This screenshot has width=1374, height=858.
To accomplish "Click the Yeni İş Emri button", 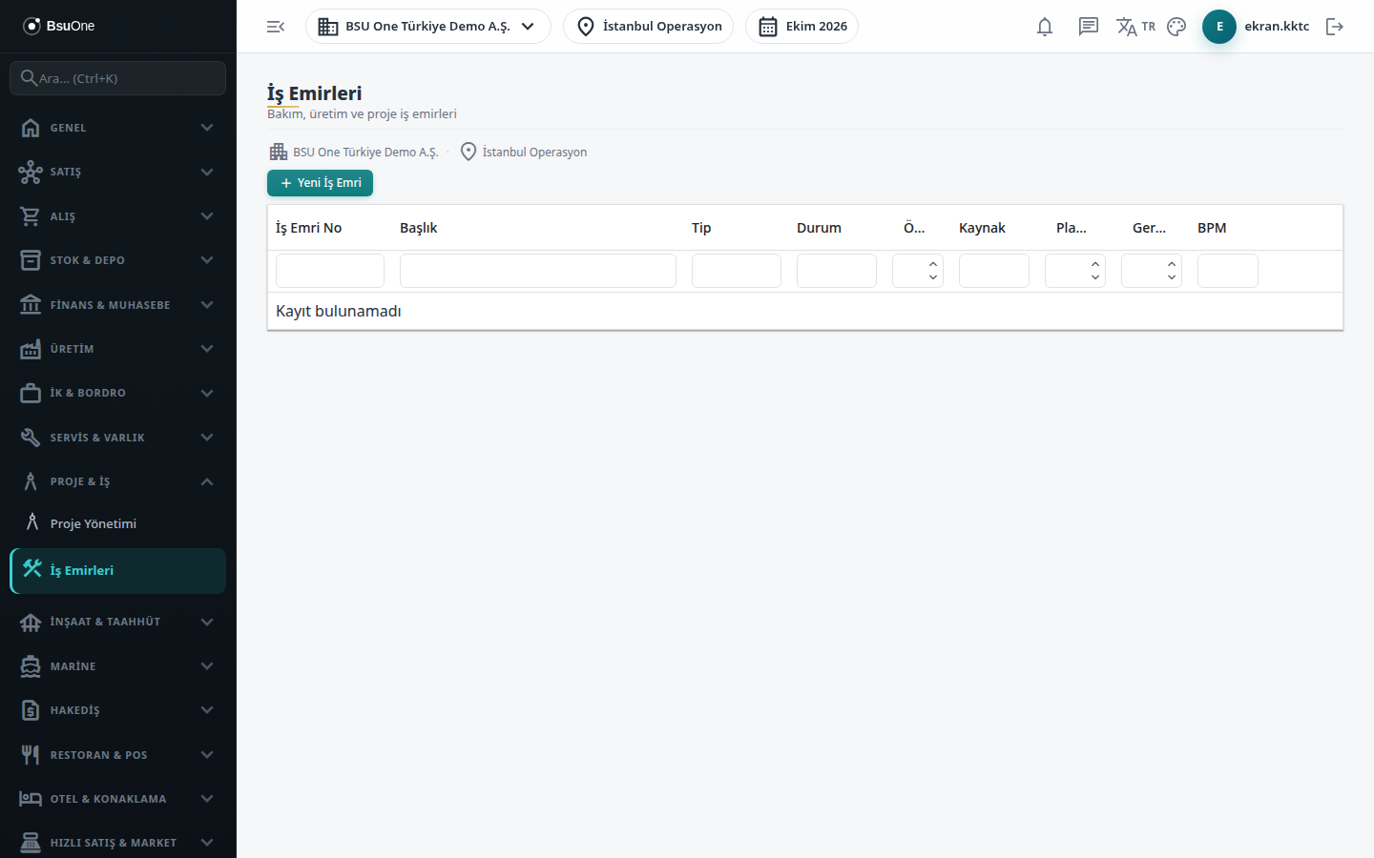I will (320, 183).
